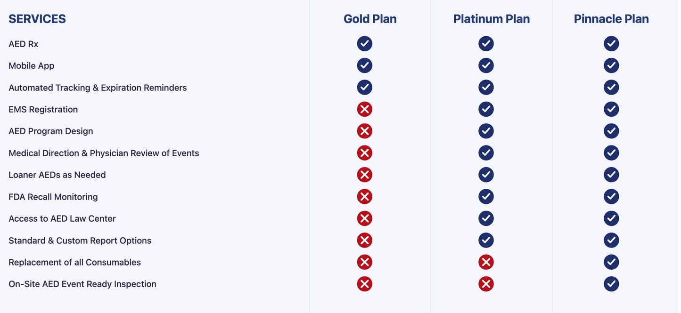The width and height of the screenshot is (681, 313).
Task: Click the Medical Direction & Physician Review label
Action: point(104,153)
